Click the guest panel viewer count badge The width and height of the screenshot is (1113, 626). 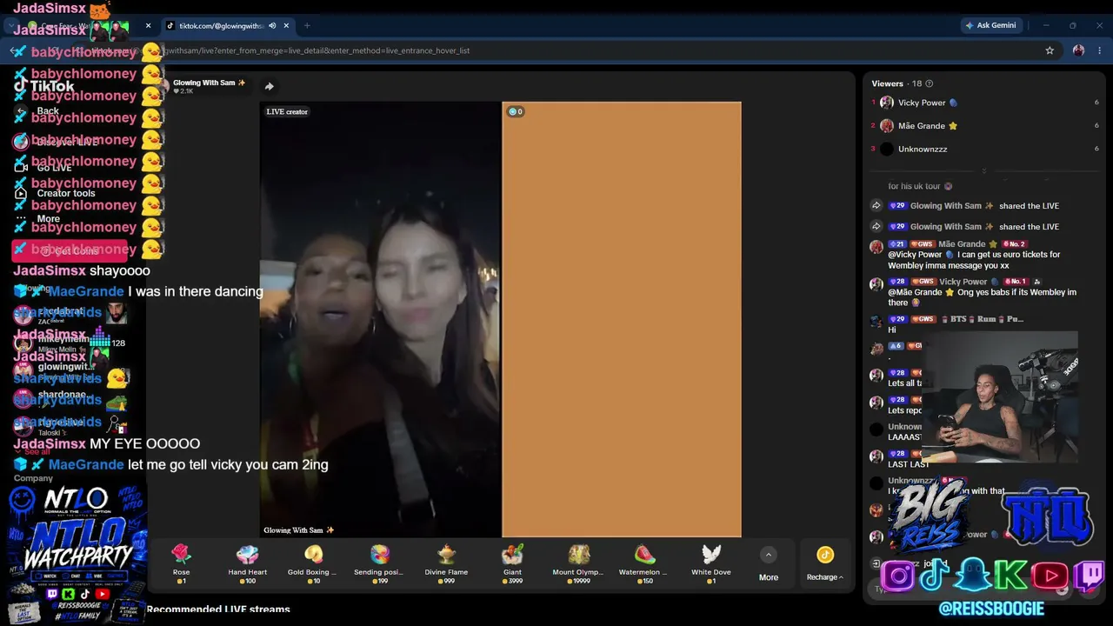click(516, 111)
